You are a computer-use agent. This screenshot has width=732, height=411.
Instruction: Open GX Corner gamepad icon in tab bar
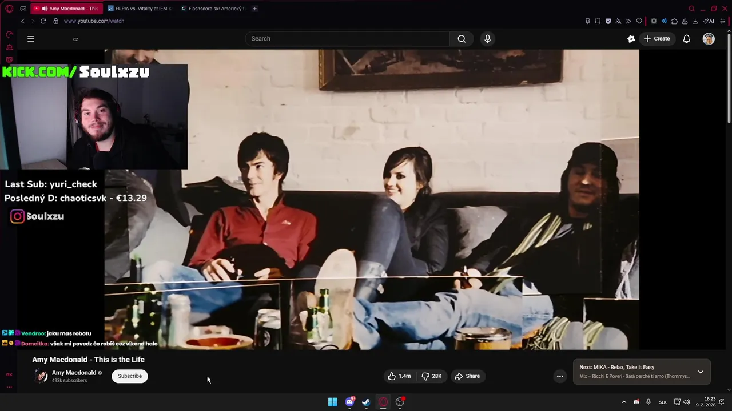(x=23, y=9)
